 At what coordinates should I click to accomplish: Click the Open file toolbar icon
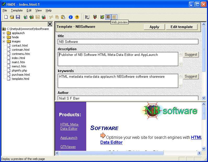click(12, 17)
